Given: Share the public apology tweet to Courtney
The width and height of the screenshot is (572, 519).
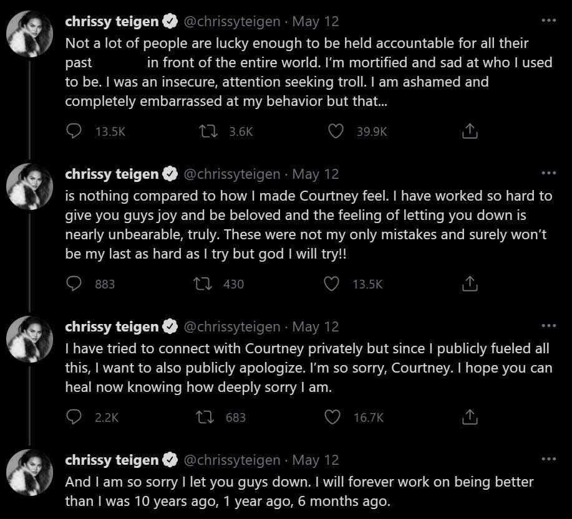Looking at the screenshot, I should 469,417.
